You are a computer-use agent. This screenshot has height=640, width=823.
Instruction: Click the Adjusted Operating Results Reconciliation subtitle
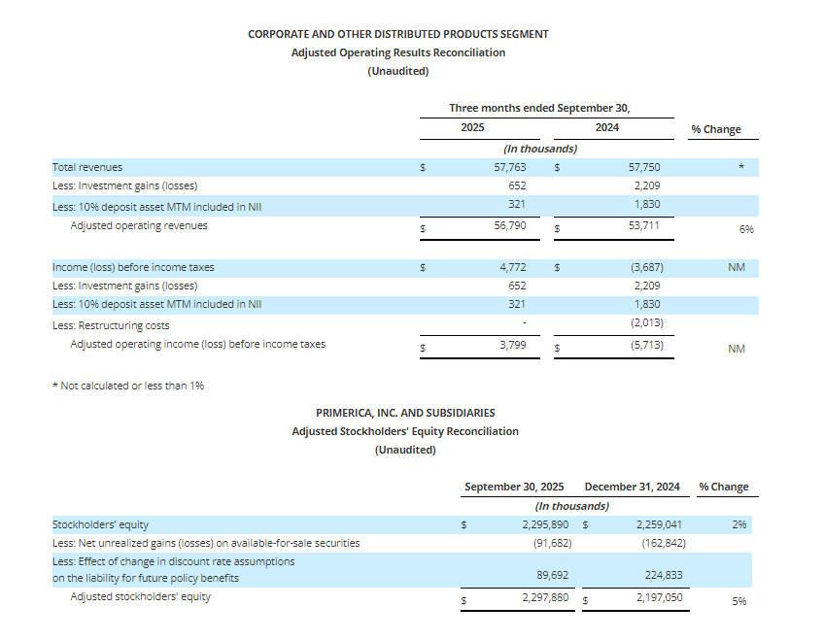tap(397, 52)
